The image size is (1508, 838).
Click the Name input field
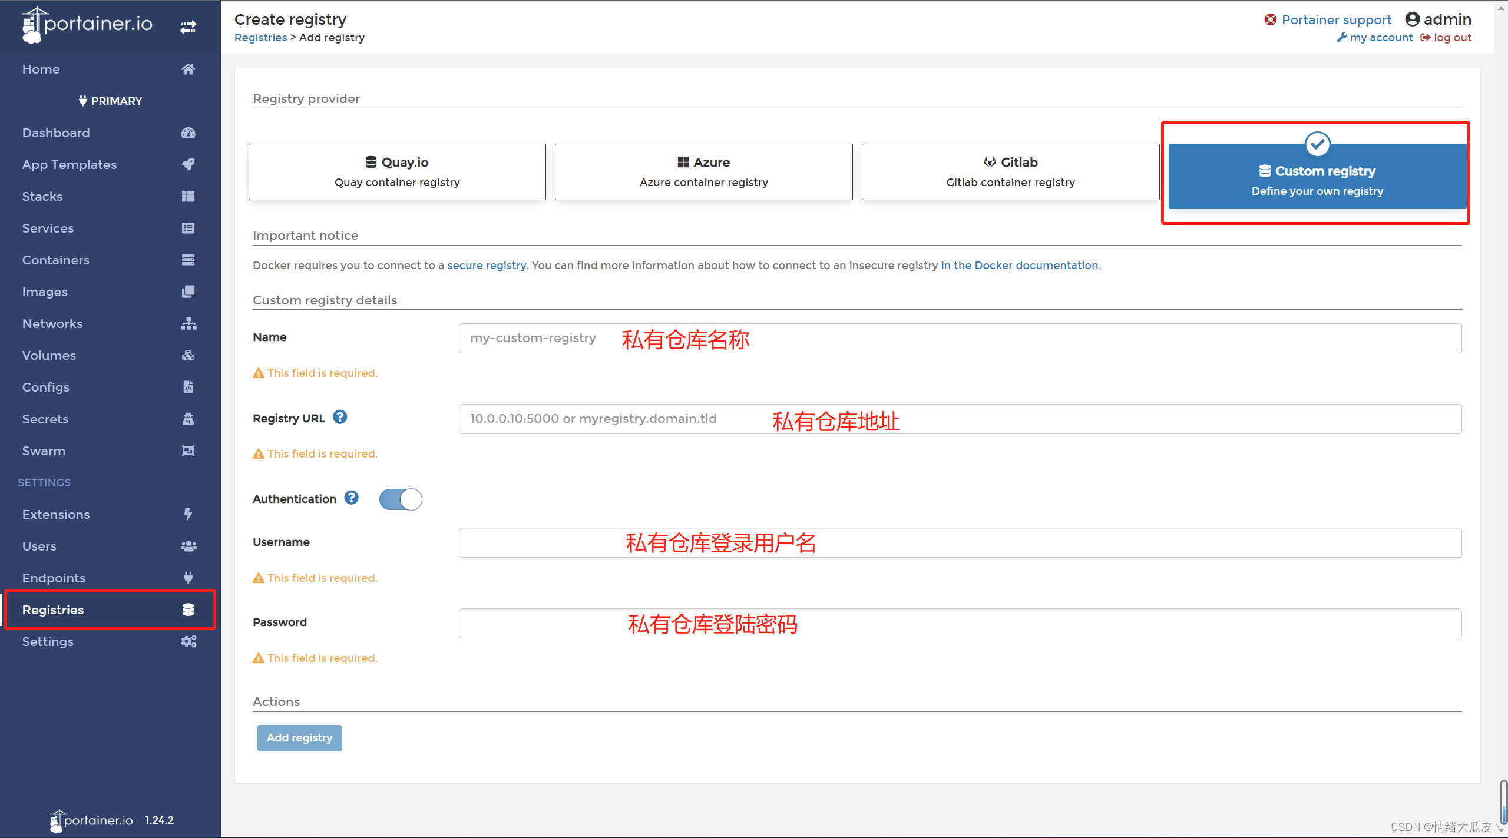pos(960,338)
